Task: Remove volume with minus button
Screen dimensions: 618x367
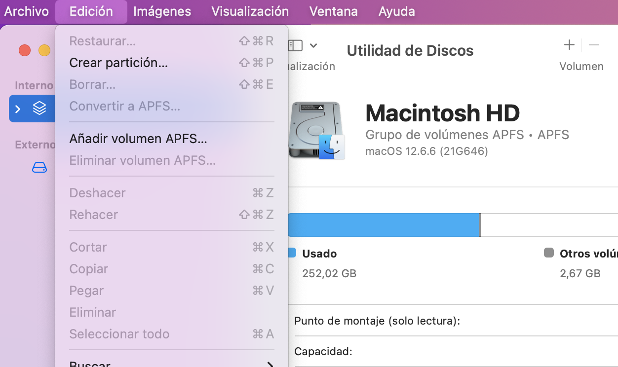Action: click(594, 45)
